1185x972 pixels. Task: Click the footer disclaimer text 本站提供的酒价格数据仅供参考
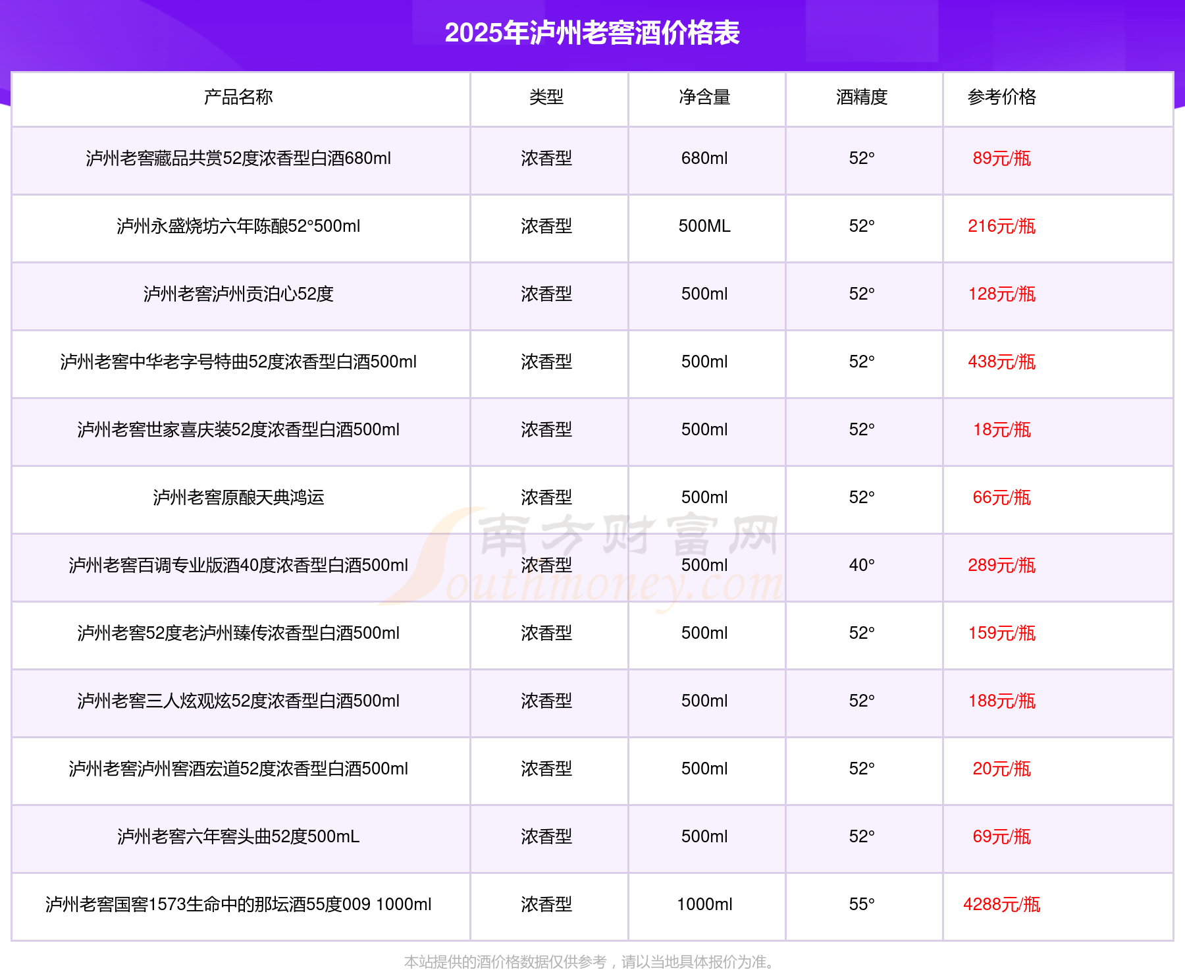click(591, 962)
